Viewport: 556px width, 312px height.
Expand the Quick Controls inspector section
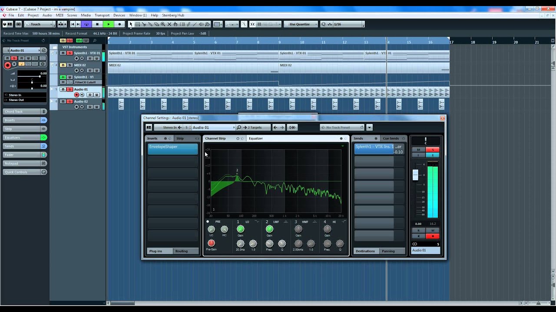tap(25, 172)
